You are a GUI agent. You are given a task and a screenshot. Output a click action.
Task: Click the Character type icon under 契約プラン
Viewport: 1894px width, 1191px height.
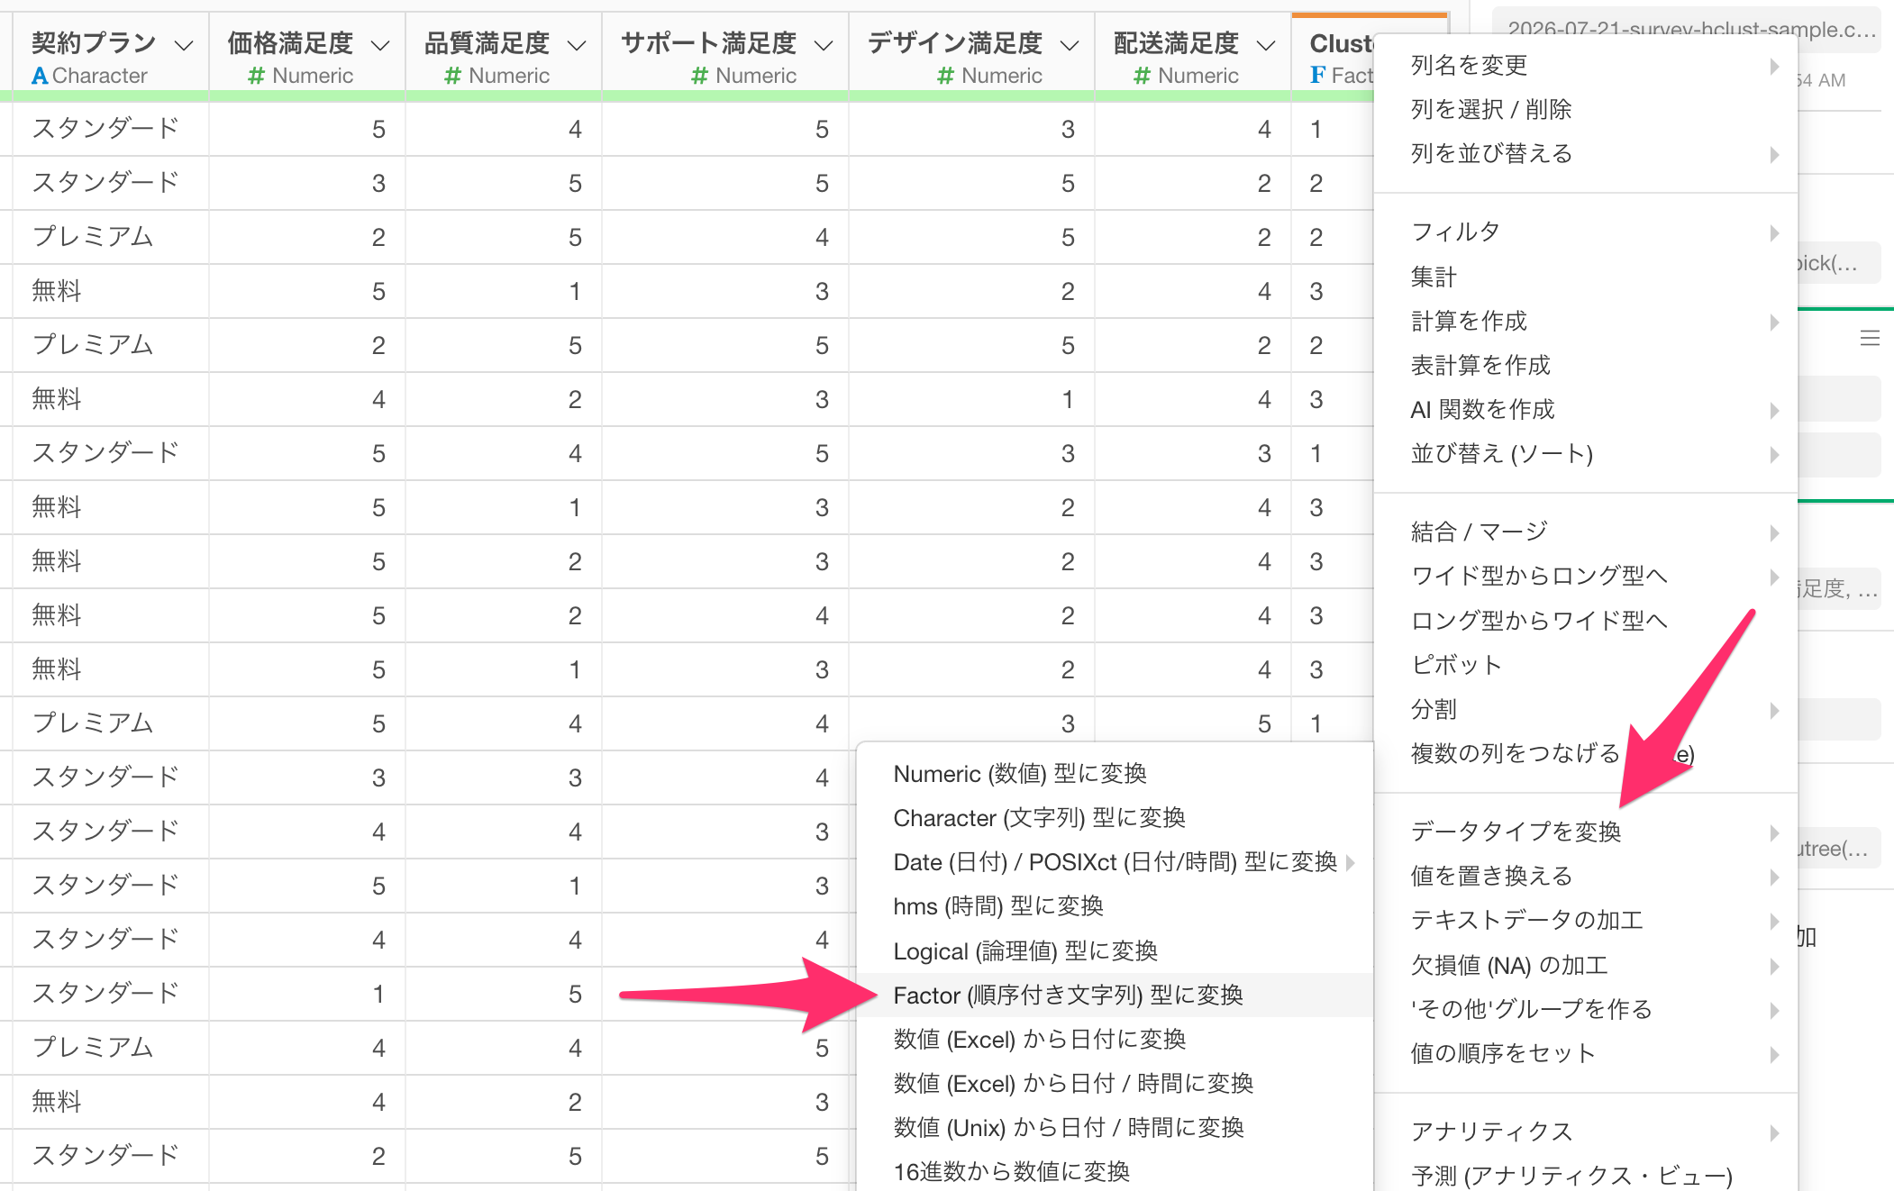pyautogui.click(x=40, y=76)
